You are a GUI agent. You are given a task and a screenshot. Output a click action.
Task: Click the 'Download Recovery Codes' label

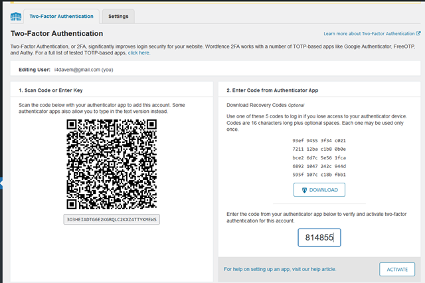click(x=256, y=105)
